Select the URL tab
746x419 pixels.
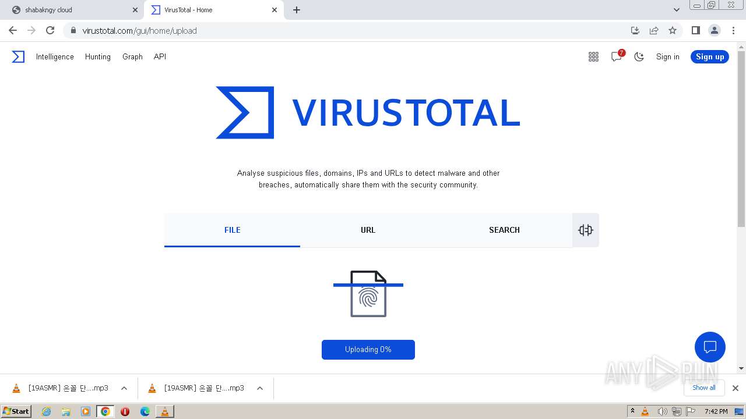tap(368, 230)
